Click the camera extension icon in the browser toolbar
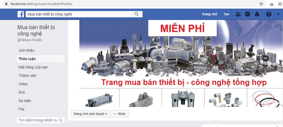Viewport: 283px width, 127px height. (280, 4)
